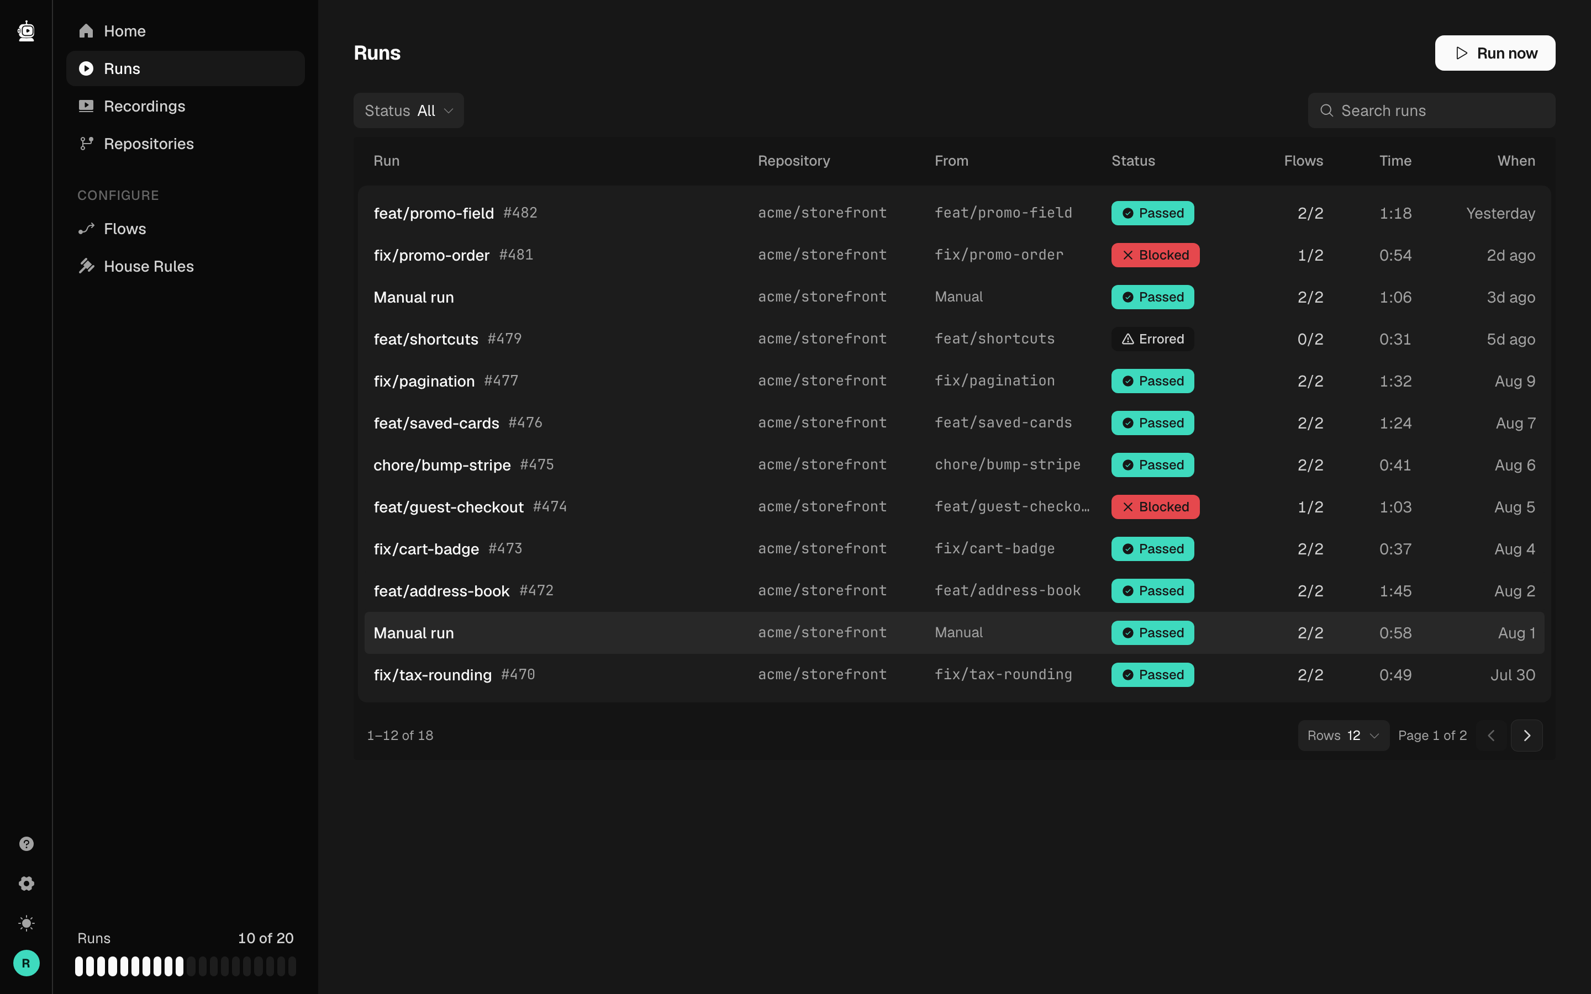
Task: Focus the Search runs field
Action: pyautogui.click(x=1431, y=110)
